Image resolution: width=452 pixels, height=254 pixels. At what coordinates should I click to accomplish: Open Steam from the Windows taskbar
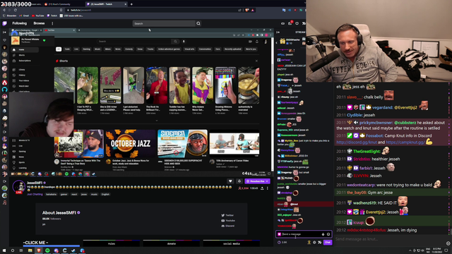tap(73, 250)
